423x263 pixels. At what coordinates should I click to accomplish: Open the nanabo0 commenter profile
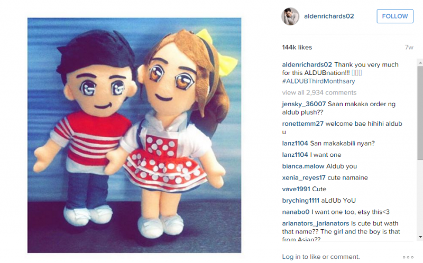click(296, 212)
